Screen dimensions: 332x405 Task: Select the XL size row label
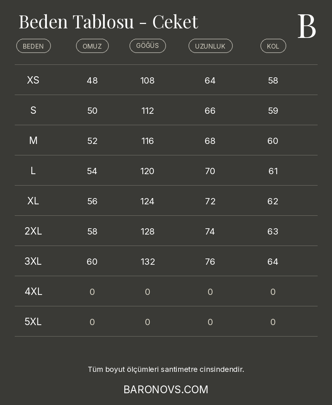pos(33,201)
